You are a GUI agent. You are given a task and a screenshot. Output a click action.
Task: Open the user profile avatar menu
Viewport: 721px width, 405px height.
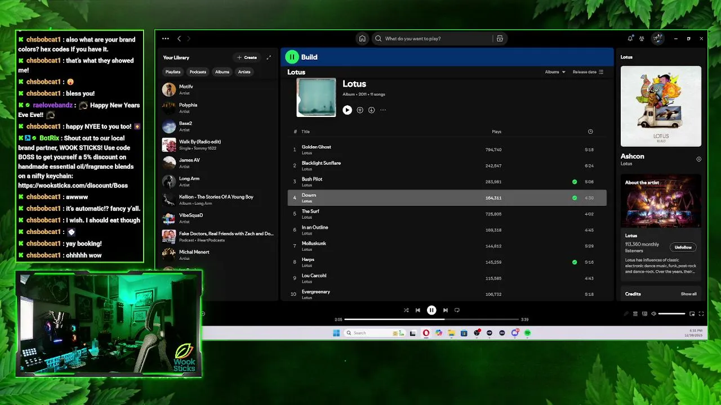pos(657,39)
